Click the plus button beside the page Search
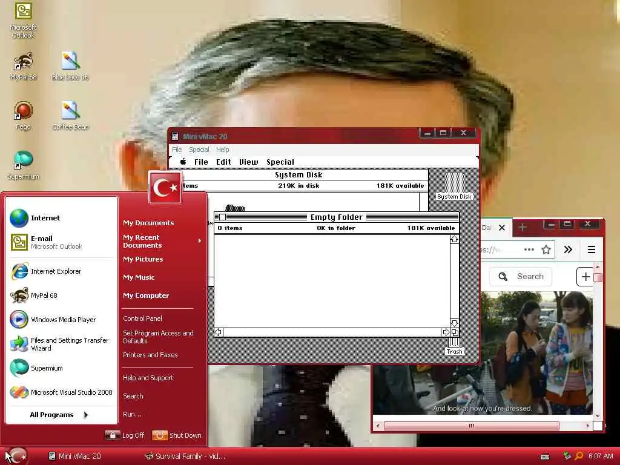This screenshot has height=465, width=620. pyautogui.click(x=585, y=276)
